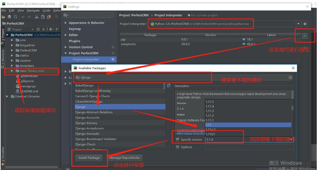Screen dimensions: 317x170
Task: Click the Collapse All icon in Project panel
Action: (x=43, y=29)
